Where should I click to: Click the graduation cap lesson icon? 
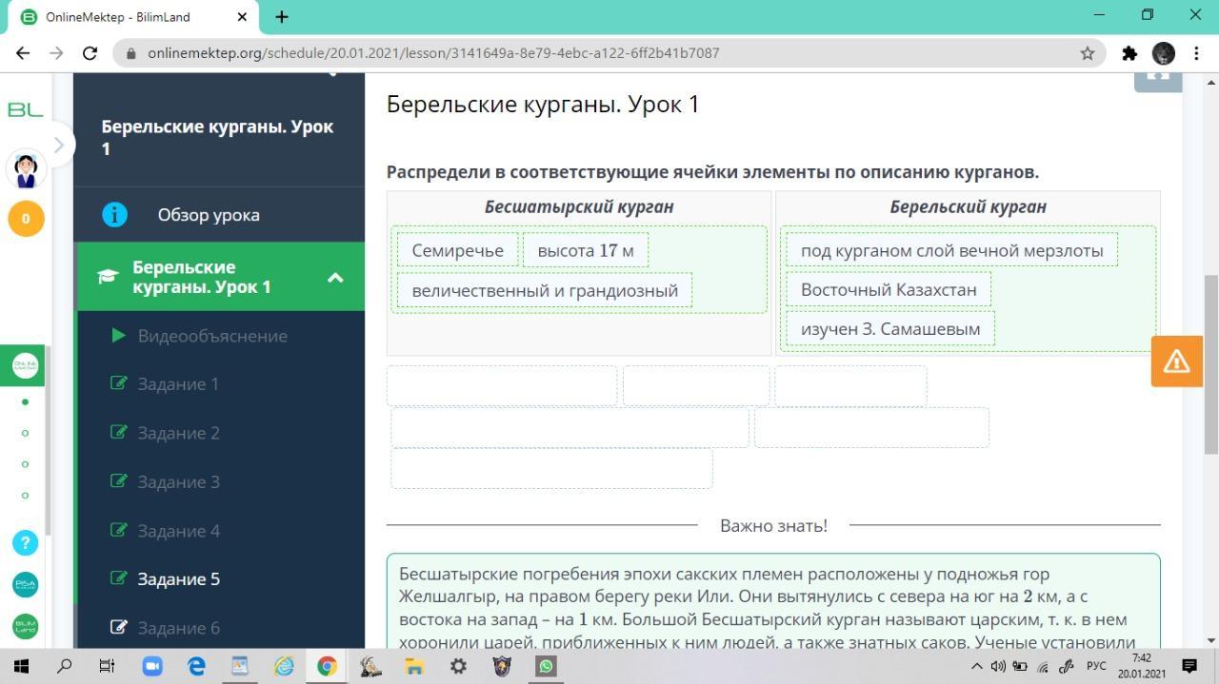107,277
